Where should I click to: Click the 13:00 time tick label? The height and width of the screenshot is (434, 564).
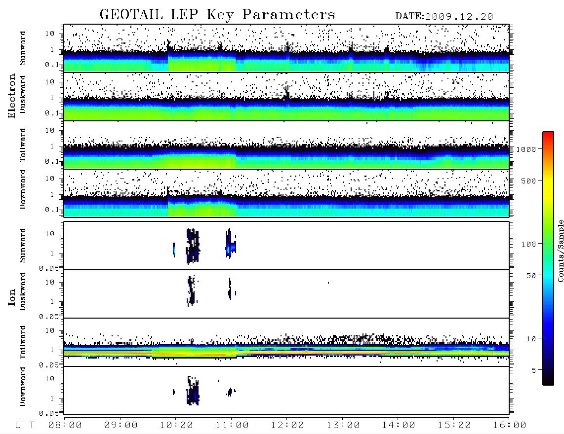[343, 426]
